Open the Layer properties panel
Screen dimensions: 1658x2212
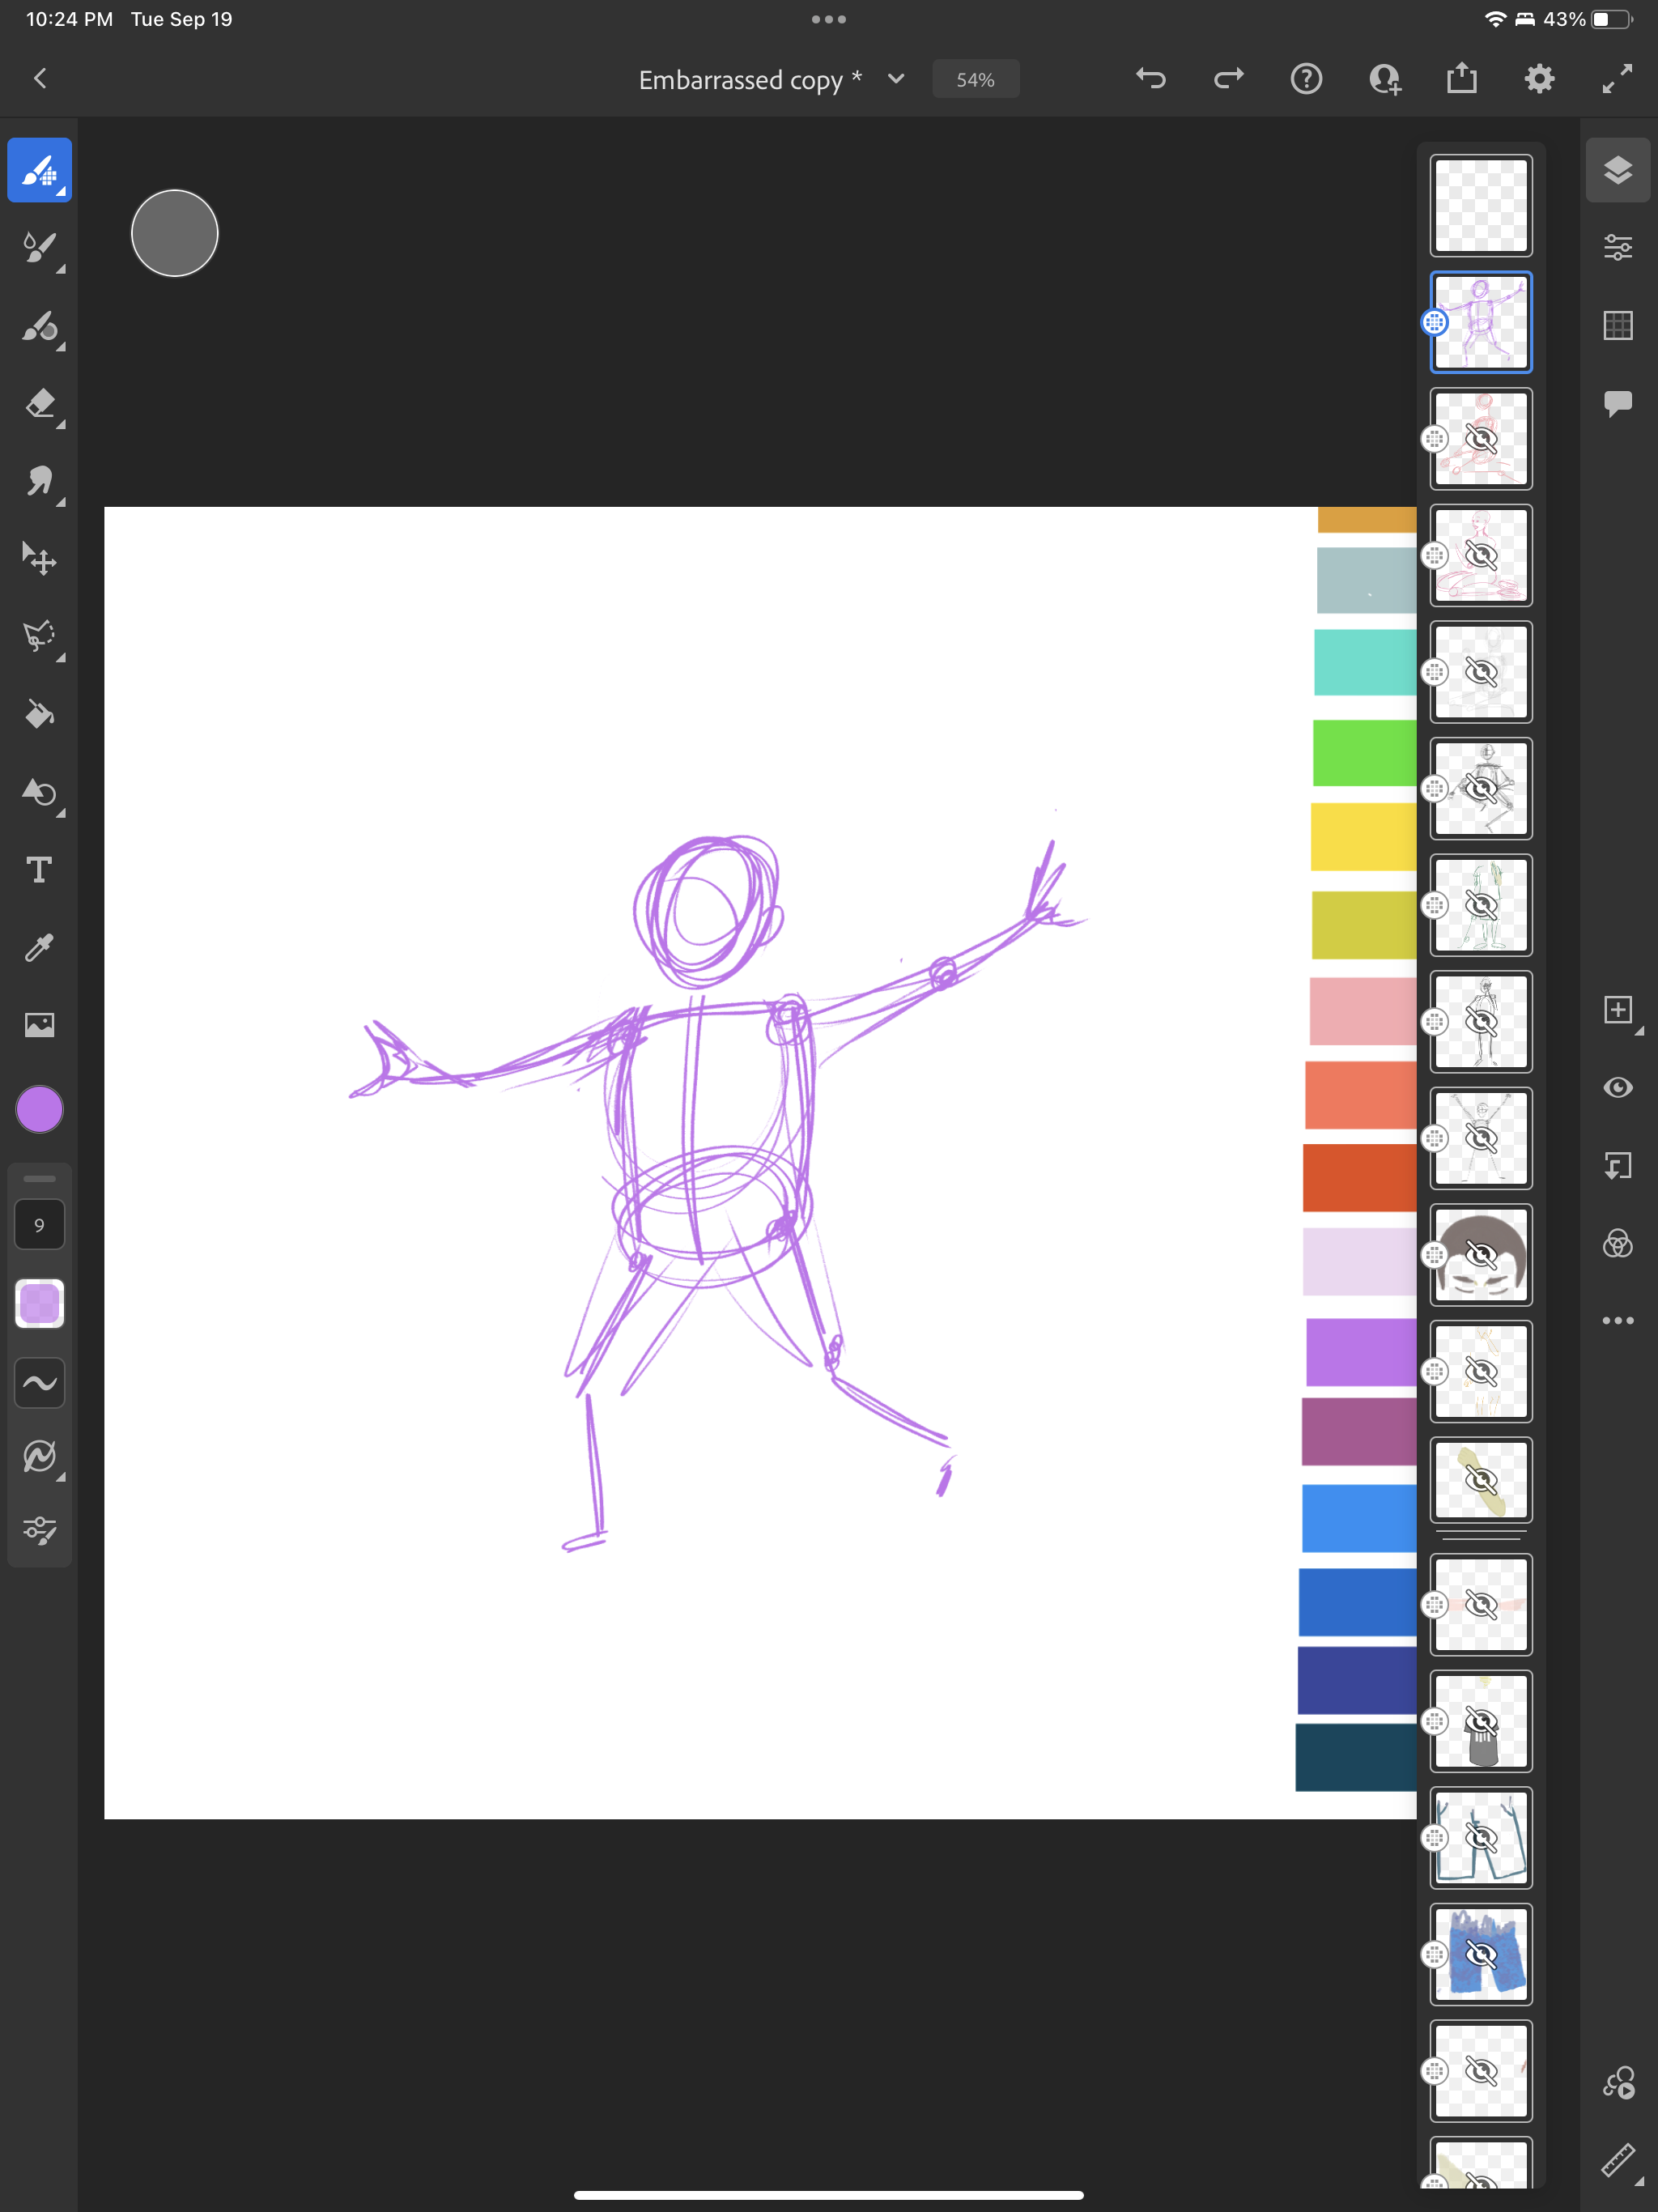coord(1617,247)
